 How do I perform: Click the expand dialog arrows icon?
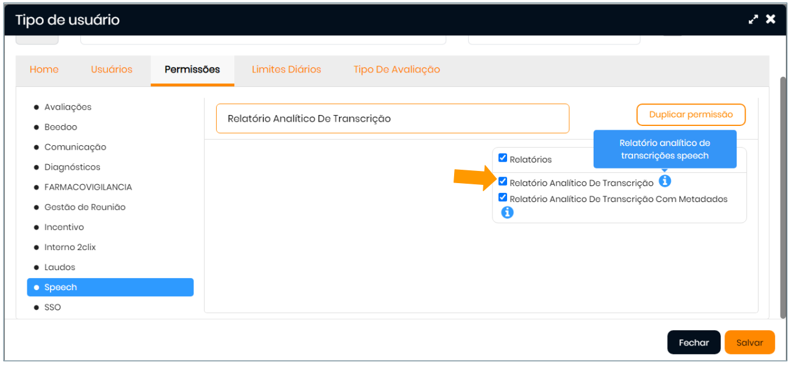click(x=754, y=19)
